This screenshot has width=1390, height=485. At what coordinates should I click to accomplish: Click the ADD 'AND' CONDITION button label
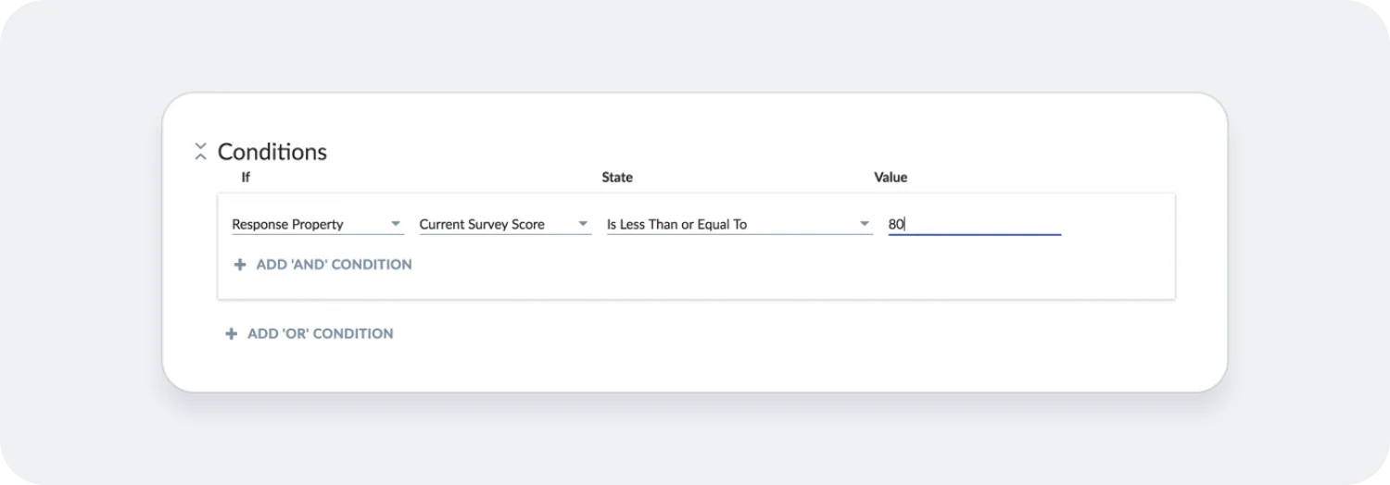pos(334,265)
